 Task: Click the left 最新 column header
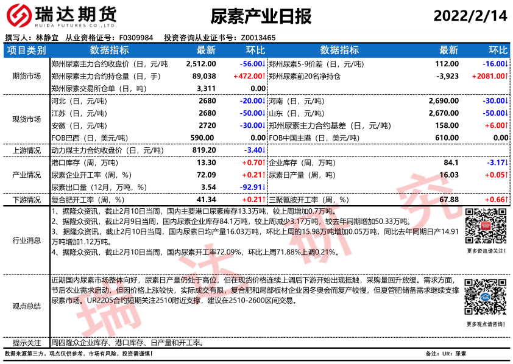[207, 50]
